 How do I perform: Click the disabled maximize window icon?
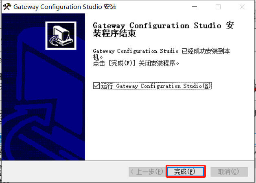(x=218, y=7)
